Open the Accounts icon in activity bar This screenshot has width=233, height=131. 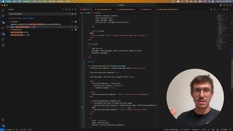(3, 120)
